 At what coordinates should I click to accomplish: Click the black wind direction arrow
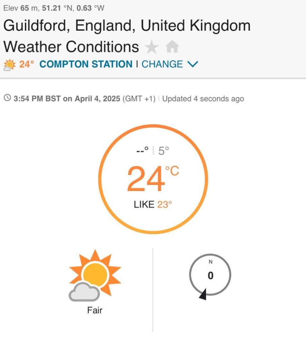coord(203,294)
